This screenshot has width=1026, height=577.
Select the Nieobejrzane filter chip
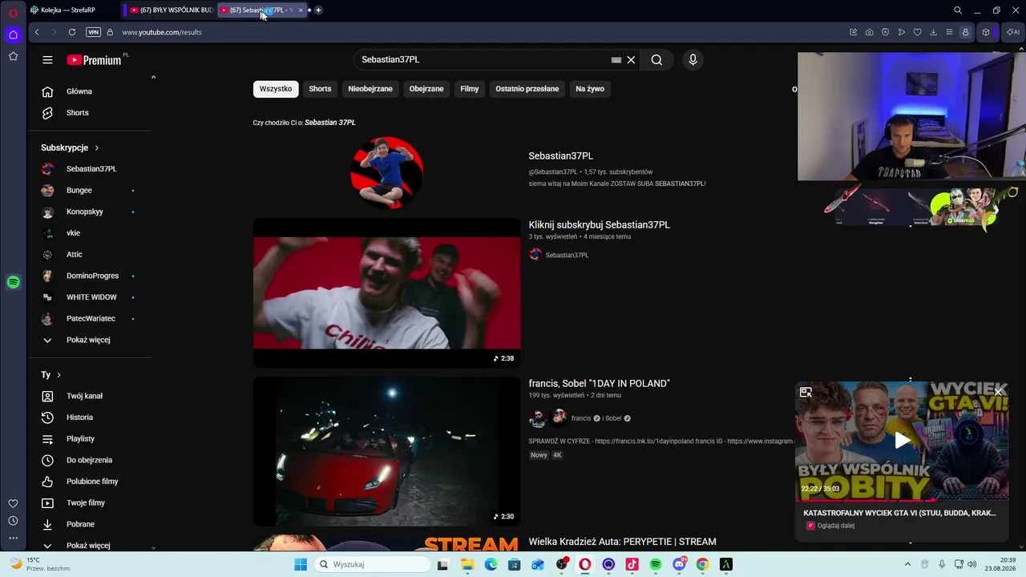point(370,89)
